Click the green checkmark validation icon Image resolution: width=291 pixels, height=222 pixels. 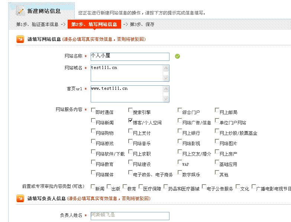[x=177, y=56]
